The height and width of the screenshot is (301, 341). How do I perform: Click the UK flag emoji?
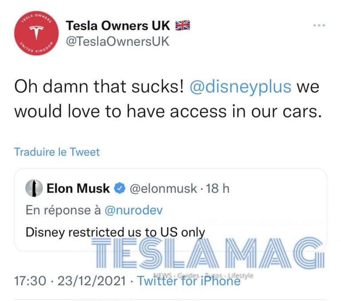[x=182, y=25]
